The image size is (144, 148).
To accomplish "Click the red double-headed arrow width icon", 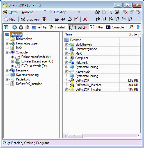I will click(x=63, y=19).
